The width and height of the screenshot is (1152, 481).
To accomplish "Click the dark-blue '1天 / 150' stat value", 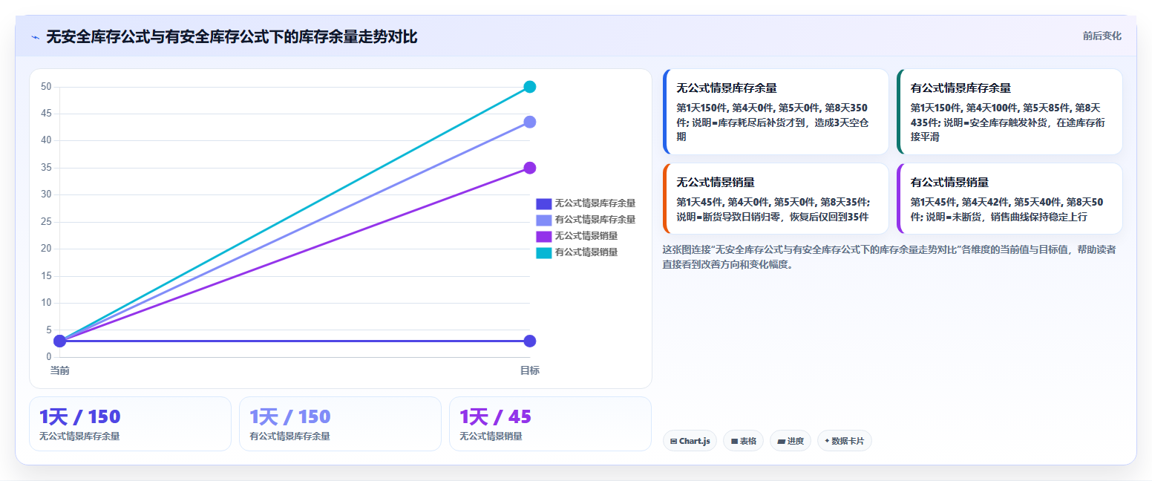I will click(79, 416).
